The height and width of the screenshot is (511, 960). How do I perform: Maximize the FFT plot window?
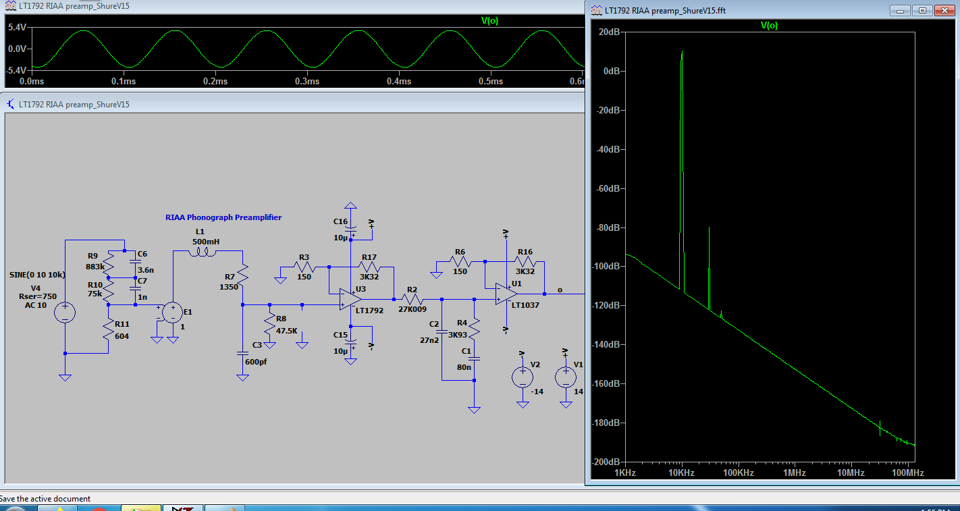pos(922,10)
